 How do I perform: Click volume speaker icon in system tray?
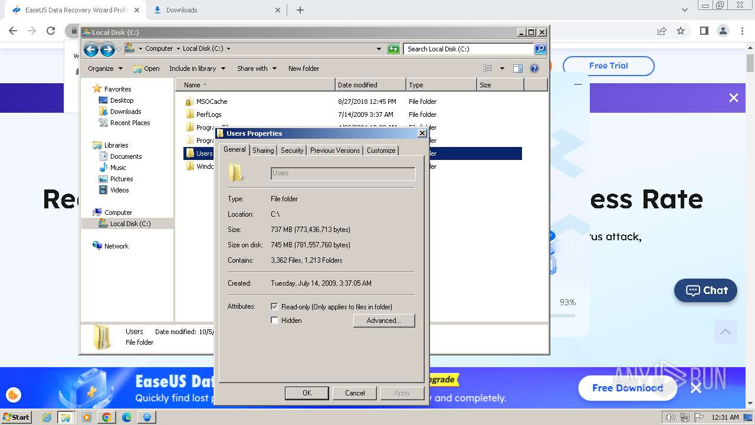(x=671, y=417)
